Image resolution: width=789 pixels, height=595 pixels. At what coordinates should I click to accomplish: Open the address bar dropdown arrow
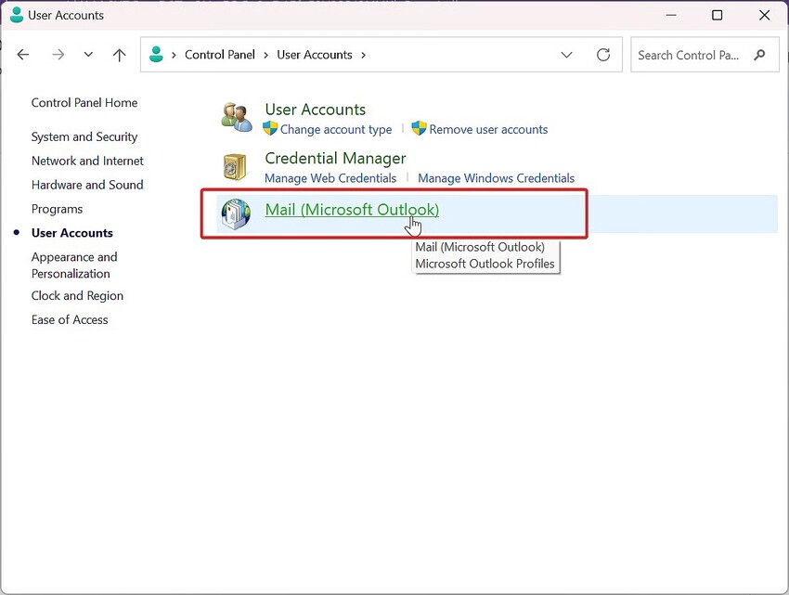point(566,55)
